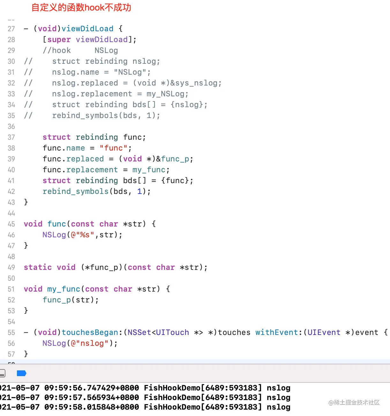Click the @"nslog" string on line 56
The width and height of the screenshot is (390, 416).
tap(90, 343)
